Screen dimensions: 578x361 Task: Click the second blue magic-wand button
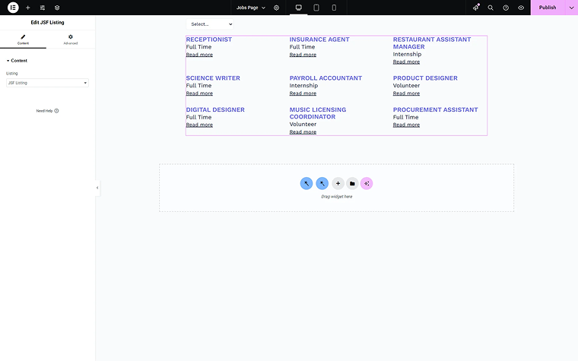pyautogui.click(x=322, y=183)
